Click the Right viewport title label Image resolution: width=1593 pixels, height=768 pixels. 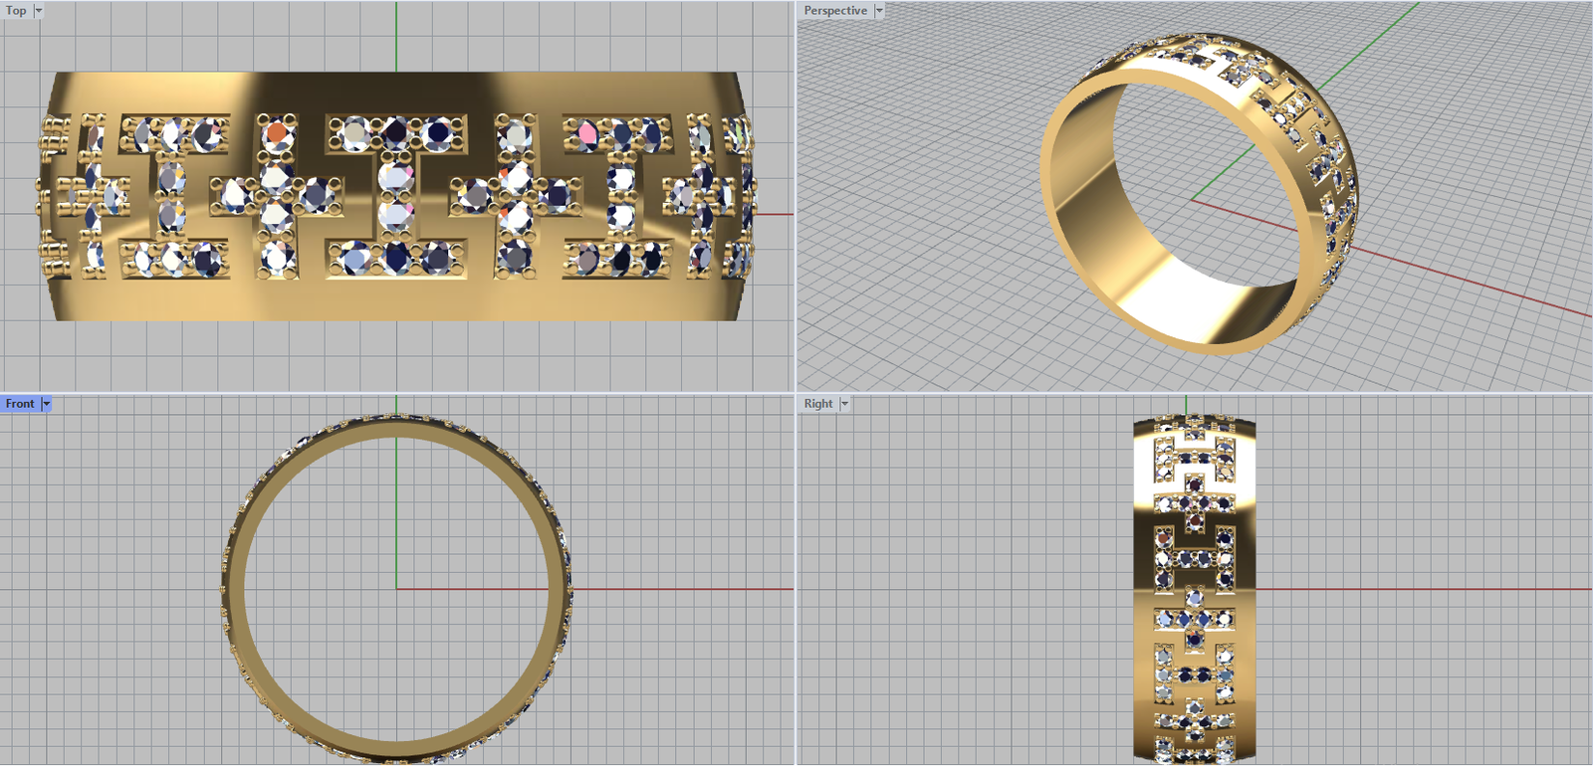(818, 404)
